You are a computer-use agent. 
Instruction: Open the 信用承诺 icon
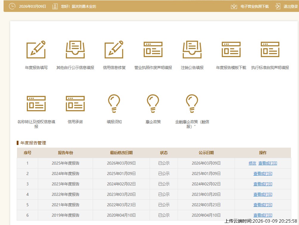tap(75, 104)
